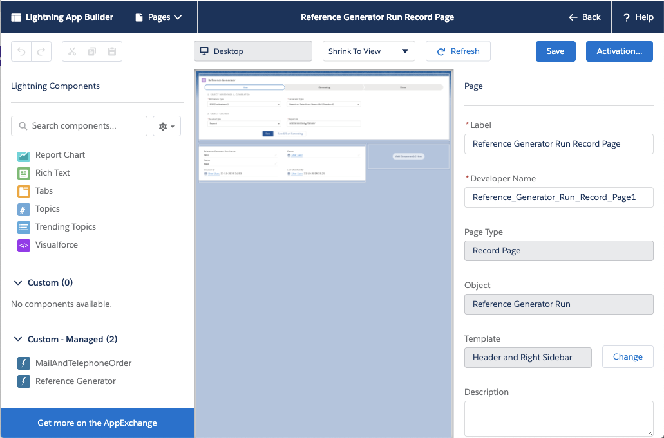Open the Activation dialog
Image resolution: width=664 pixels, height=438 pixels.
coord(619,50)
